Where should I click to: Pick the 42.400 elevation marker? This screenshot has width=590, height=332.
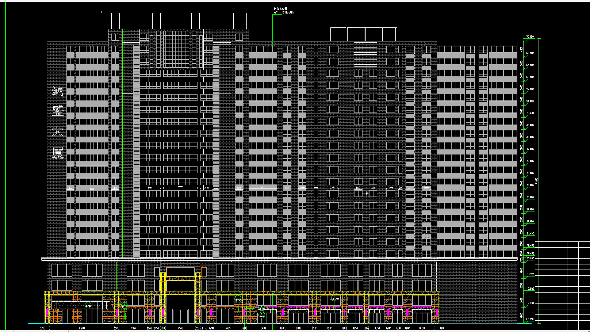point(530,149)
